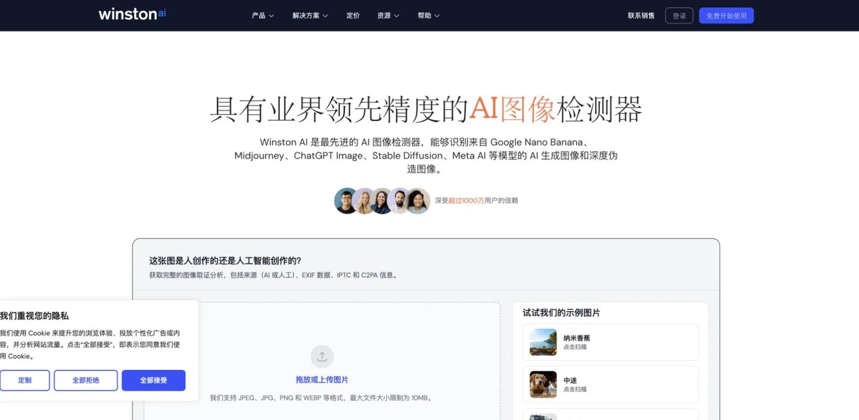The width and height of the screenshot is (859, 420).
Task: Expand the 解决方案 chevron arrow
Action: click(x=325, y=16)
